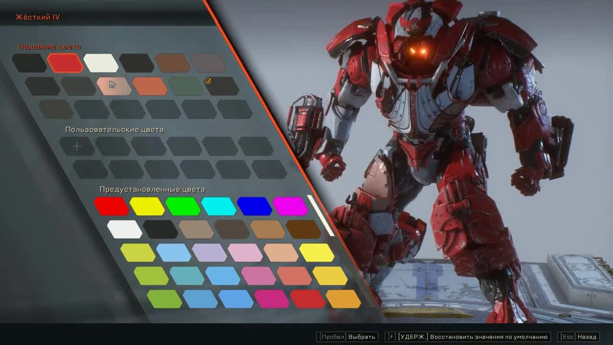Click the Предустановленные цвета heading

152,189
